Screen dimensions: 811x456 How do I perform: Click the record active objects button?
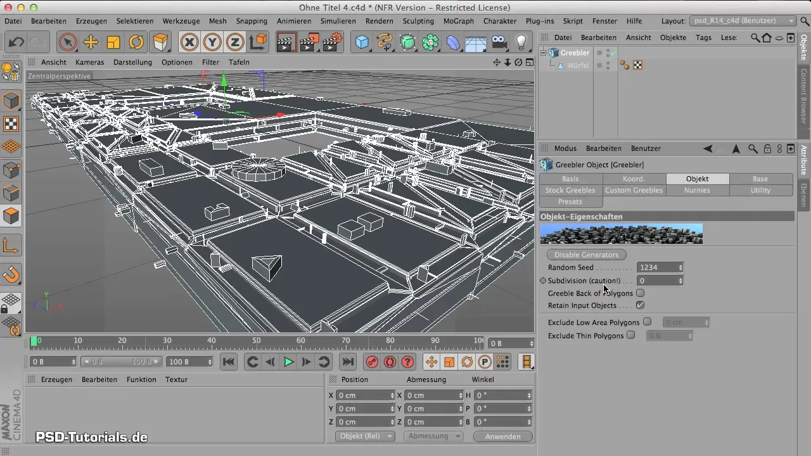tap(372, 362)
